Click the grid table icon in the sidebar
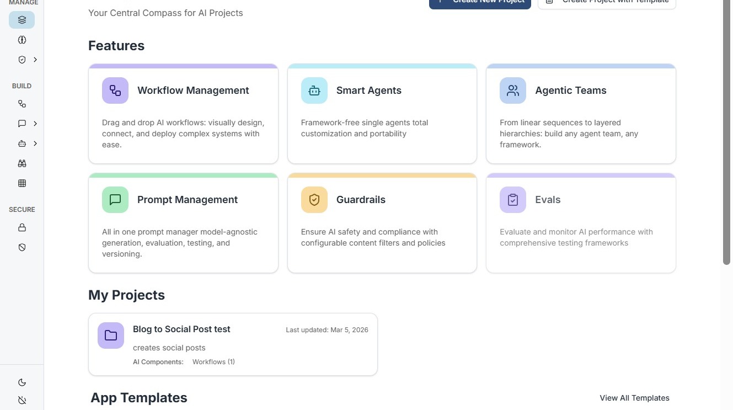The image size is (733, 410). 22,183
